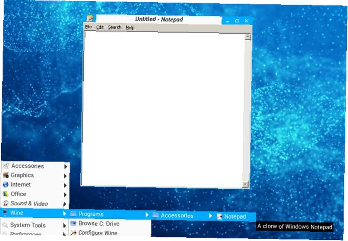348x241 pixels.
Task: Select the Internet menu category
Action: pyautogui.click(x=35, y=184)
